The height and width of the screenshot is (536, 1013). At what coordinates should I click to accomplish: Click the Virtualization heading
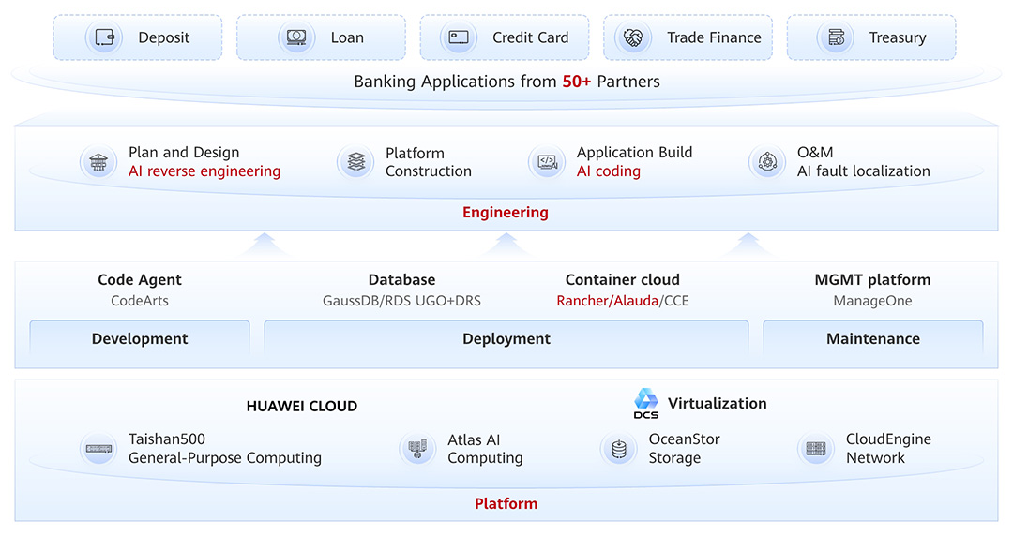pos(718,404)
